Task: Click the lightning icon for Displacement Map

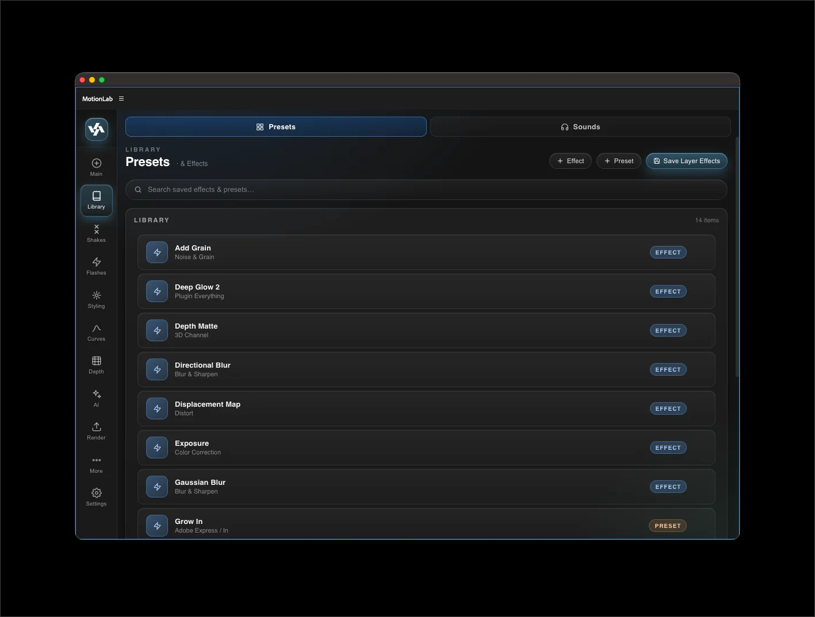Action: click(x=157, y=408)
